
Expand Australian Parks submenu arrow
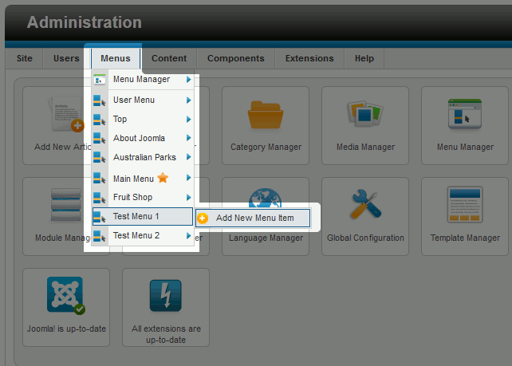[188, 157]
